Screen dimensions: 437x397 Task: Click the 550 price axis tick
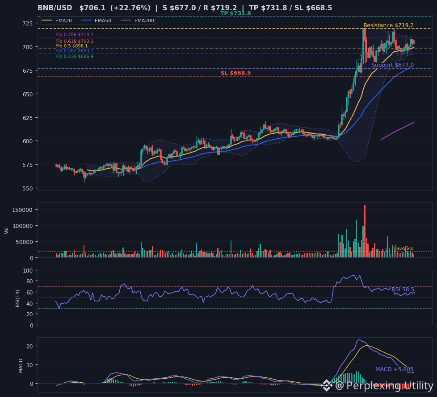pyautogui.click(x=28, y=188)
